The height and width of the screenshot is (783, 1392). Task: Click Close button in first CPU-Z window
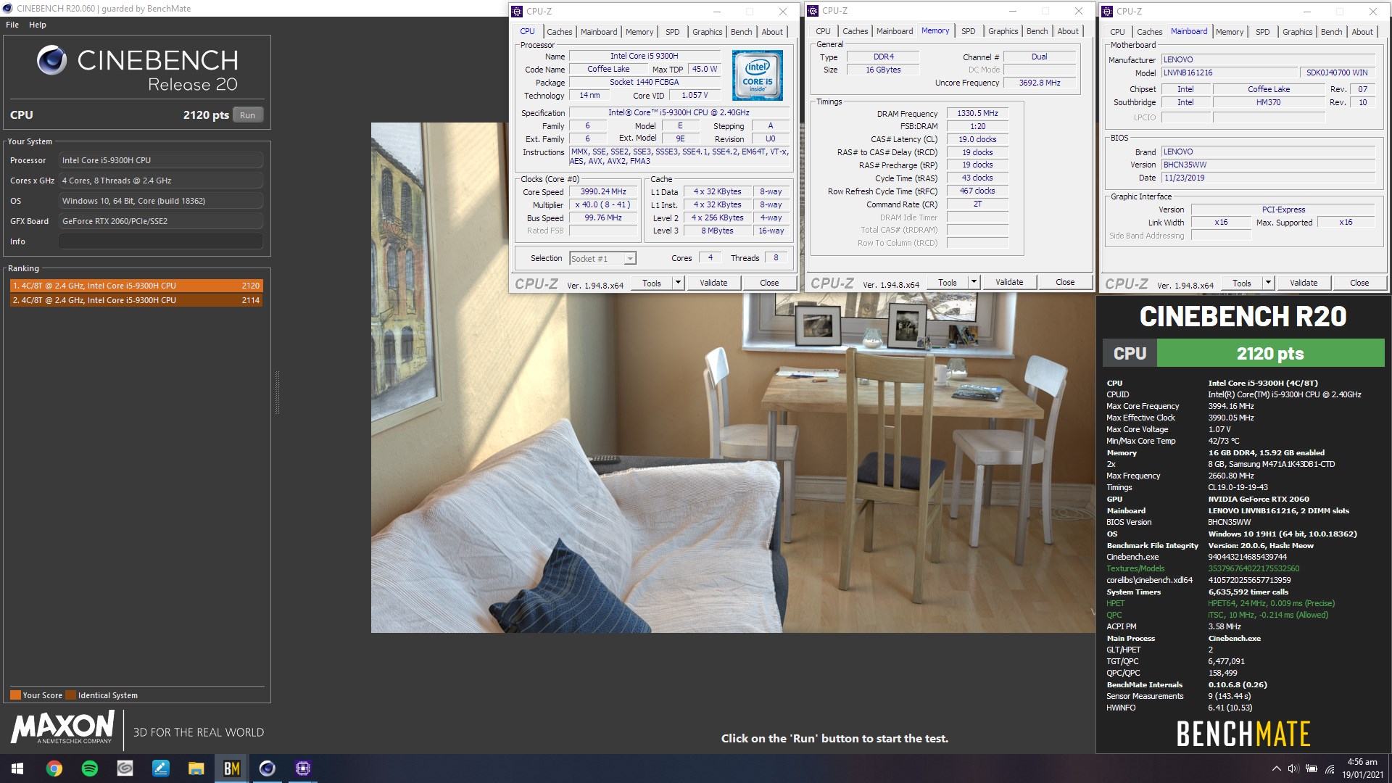pos(769,283)
